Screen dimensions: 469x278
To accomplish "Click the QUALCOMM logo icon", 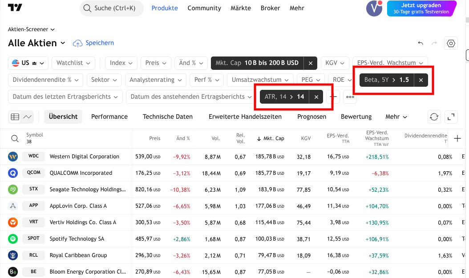I will [13, 173].
